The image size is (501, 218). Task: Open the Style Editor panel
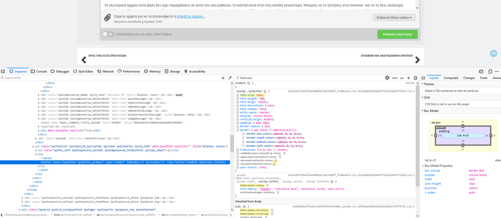pyautogui.click(x=83, y=72)
